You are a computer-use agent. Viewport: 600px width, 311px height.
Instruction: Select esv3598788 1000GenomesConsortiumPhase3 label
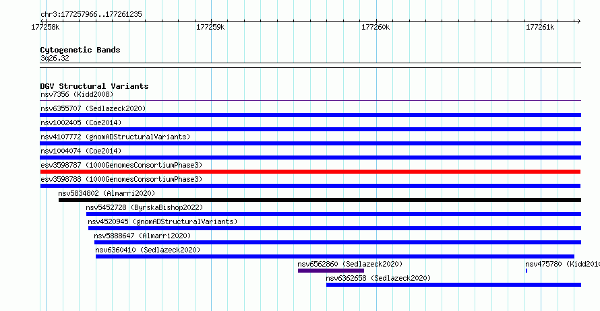(x=121, y=179)
